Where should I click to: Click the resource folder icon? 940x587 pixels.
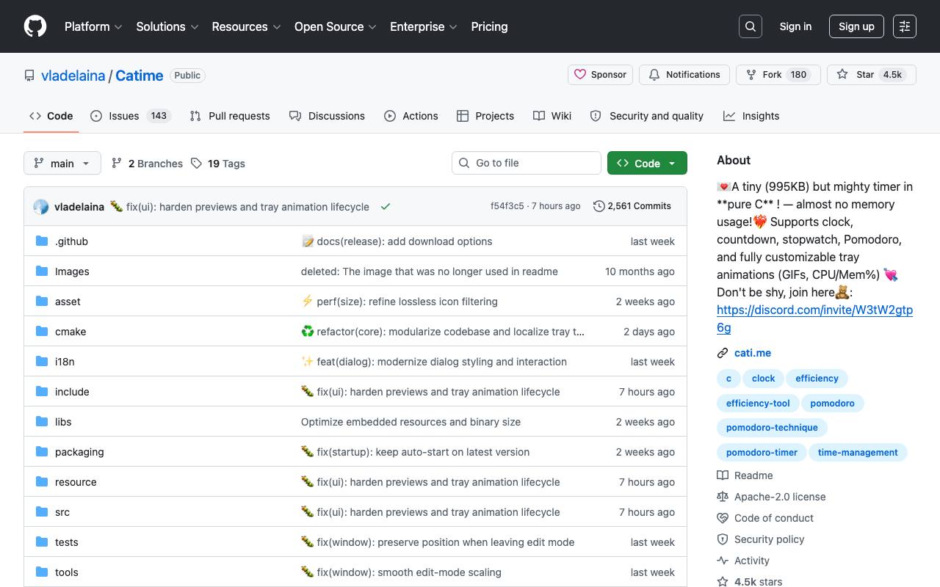pos(42,482)
